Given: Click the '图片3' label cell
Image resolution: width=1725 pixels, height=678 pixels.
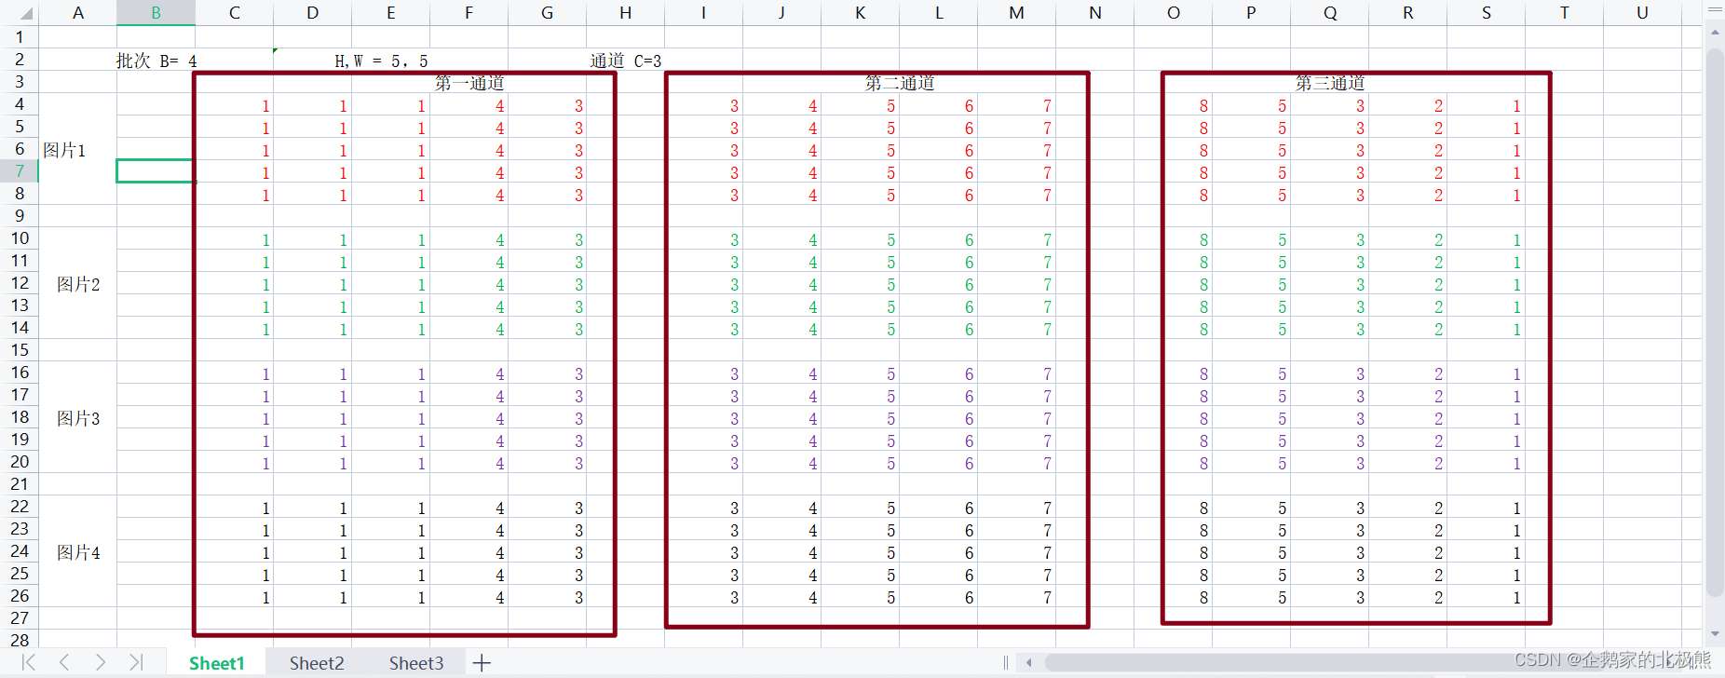Looking at the screenshot, I should [x=78, y=418].
